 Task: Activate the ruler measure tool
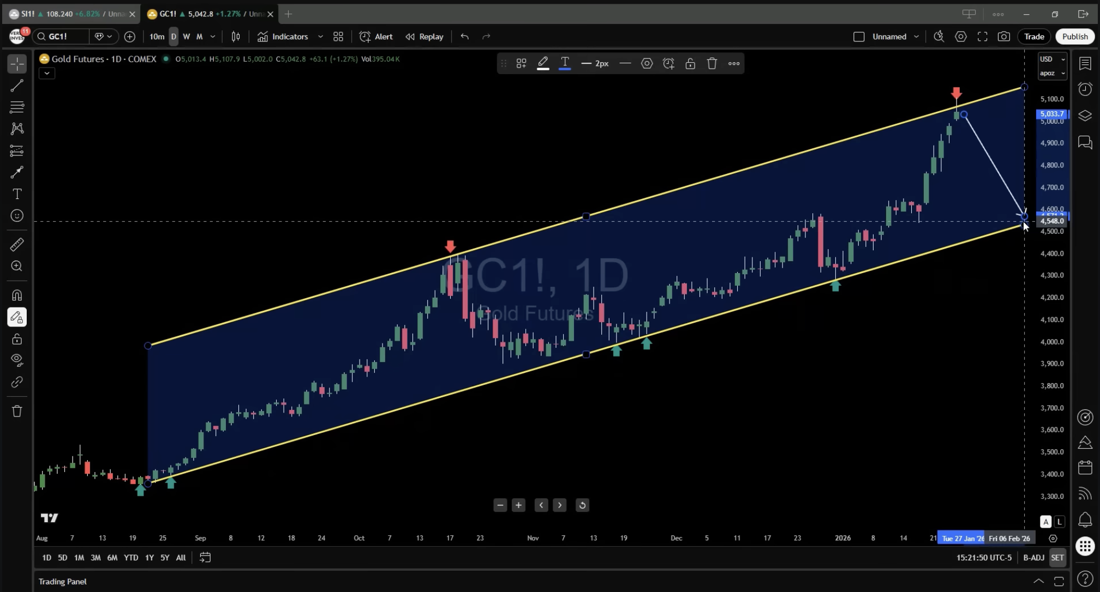tap(17, 245)
